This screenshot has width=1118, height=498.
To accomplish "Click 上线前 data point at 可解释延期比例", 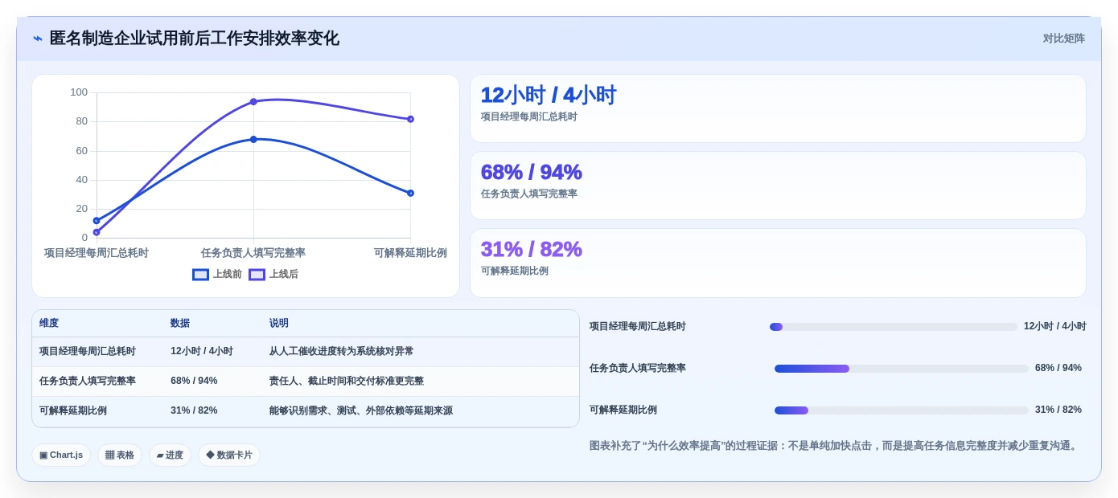I will pos(410,193).
